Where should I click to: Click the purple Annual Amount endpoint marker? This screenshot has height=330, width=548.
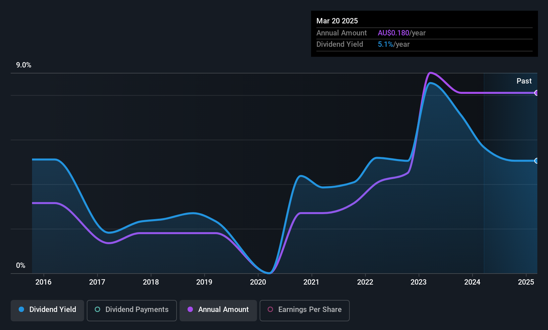point(536,93)
